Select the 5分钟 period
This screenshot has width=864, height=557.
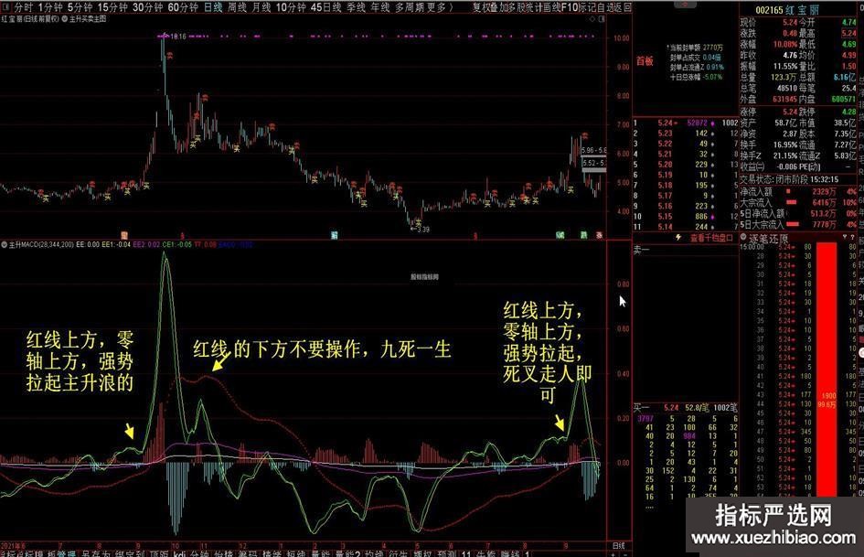(x=80, y=7)
